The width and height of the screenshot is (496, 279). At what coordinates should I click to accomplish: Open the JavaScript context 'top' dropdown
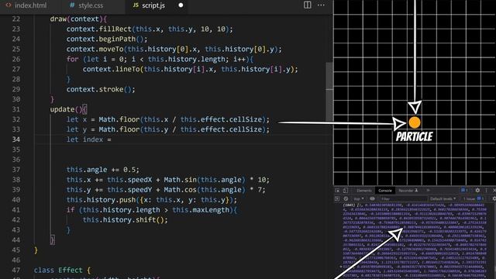359,198
